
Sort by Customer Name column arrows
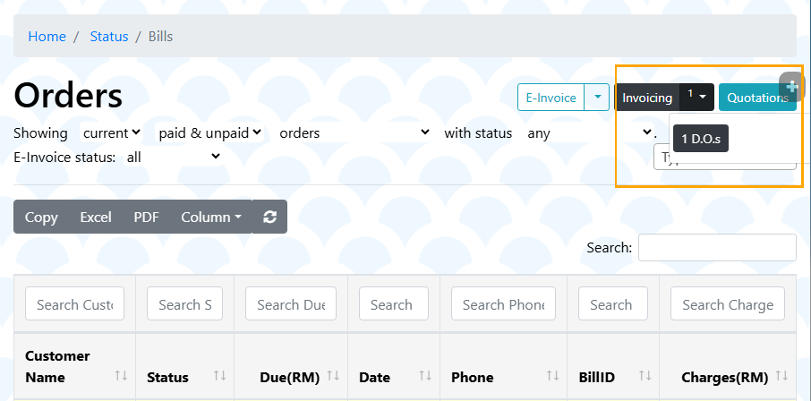(121, 376)
